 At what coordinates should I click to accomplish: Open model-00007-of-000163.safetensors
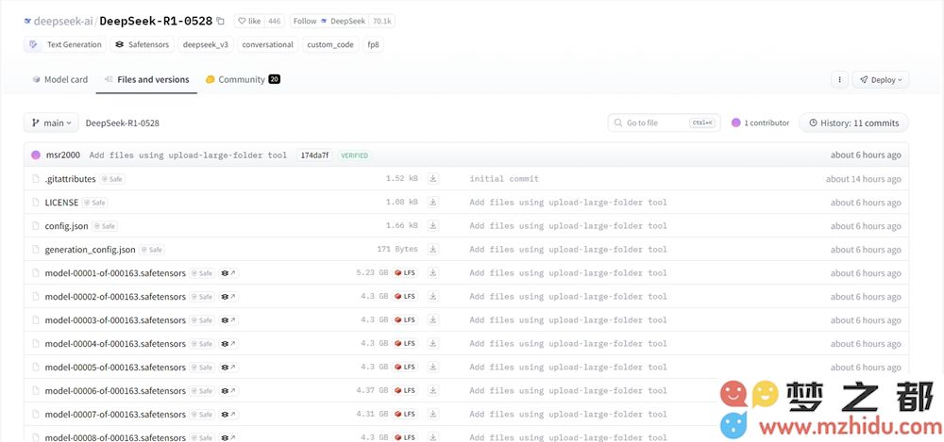click(x=115, y=415)
